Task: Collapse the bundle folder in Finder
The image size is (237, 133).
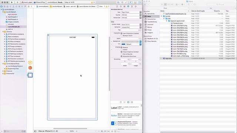Action: [x=161, y=16]
